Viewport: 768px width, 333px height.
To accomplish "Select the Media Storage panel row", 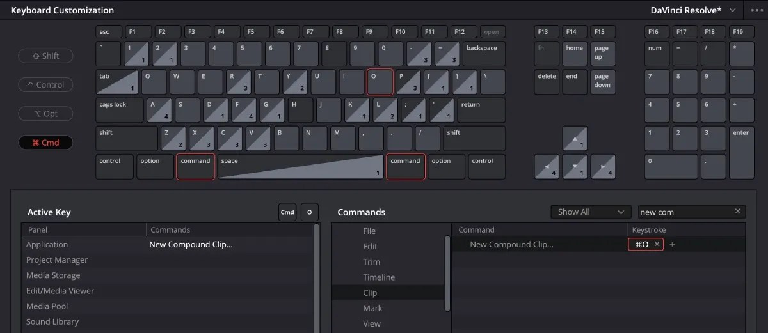I will coord(166,275).
